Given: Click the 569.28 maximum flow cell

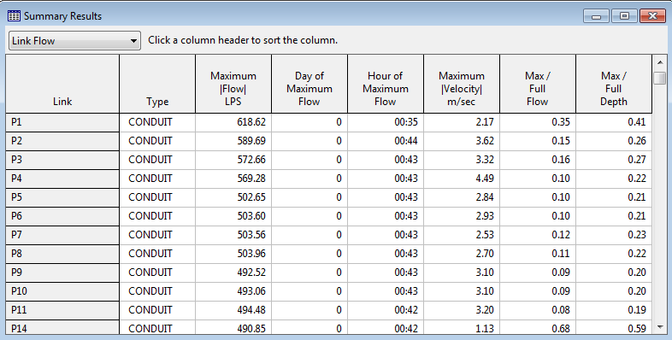Looking at the screenshot, I should coord(233,179).
